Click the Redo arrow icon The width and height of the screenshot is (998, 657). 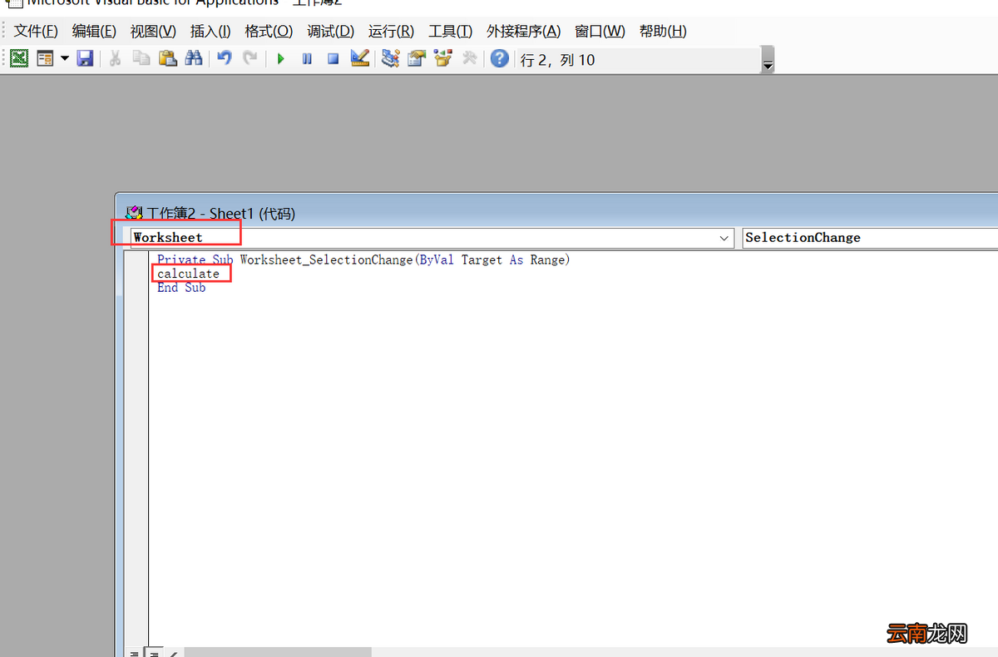click(x=249, y=58)
